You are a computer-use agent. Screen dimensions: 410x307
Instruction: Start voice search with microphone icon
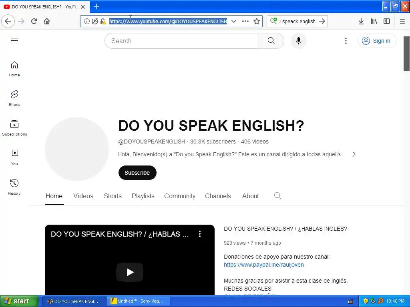[x=299, y=41]
